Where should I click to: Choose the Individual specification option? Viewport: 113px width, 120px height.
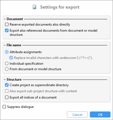click(x=7, y=64)
